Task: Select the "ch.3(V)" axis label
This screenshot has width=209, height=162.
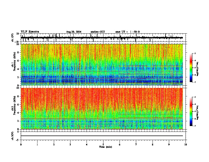Action: click(13, 136)
